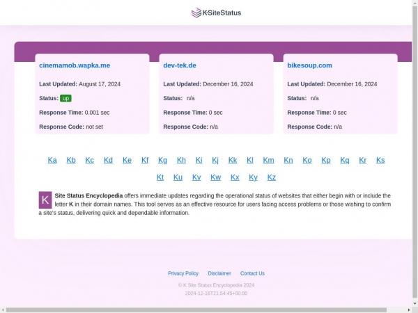The width and height of the screenshot is (418, 313).
Task: Click the '0.001 sec' response time value
Action: [97, 113]
